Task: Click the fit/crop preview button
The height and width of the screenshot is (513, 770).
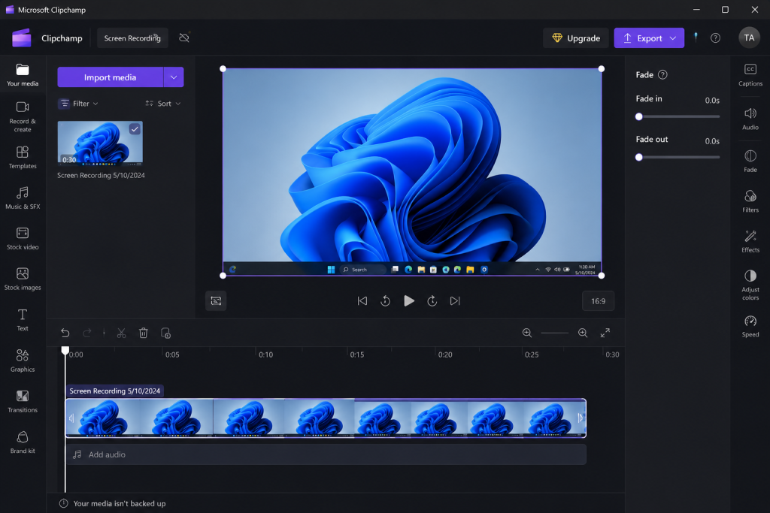Action: (216, 300)
